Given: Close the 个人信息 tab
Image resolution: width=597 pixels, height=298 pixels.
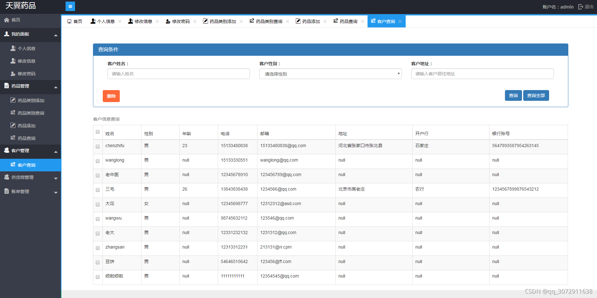Looking at the screenshot, I should [x=120, y=21].
